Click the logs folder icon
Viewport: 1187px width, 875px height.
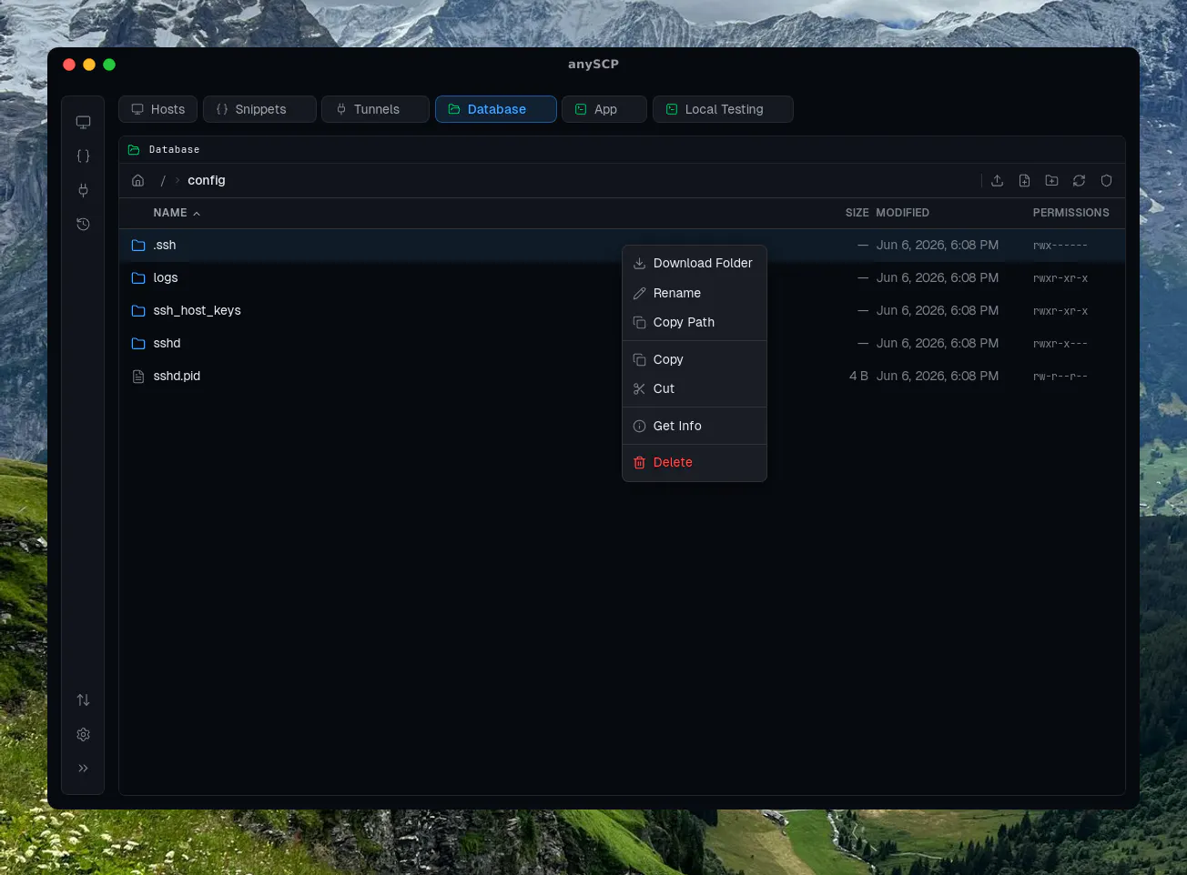coord(138,278)
